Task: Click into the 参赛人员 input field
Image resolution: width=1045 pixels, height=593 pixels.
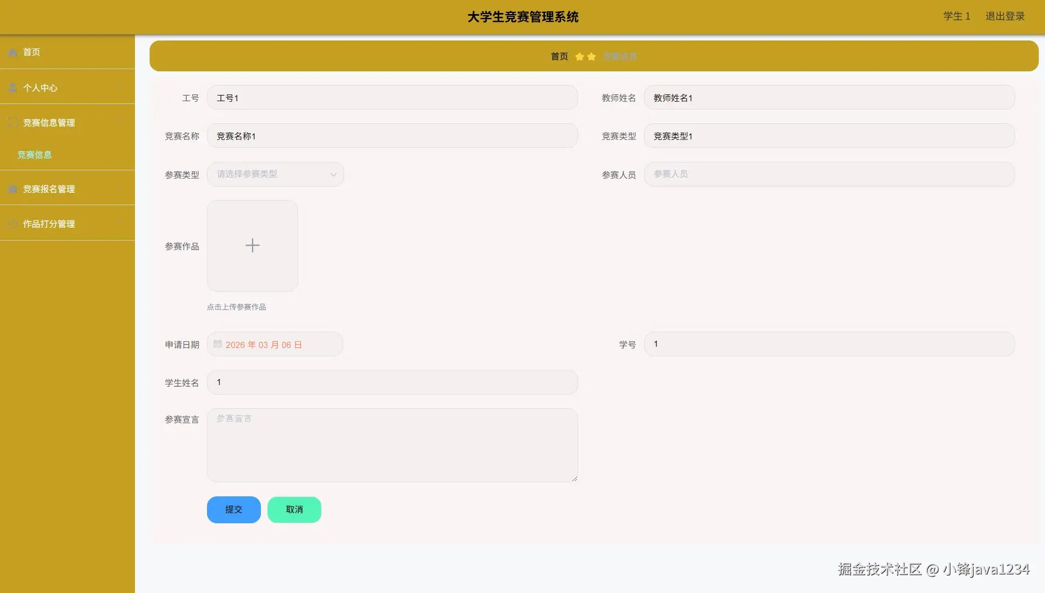Action: tap(829, 174)
